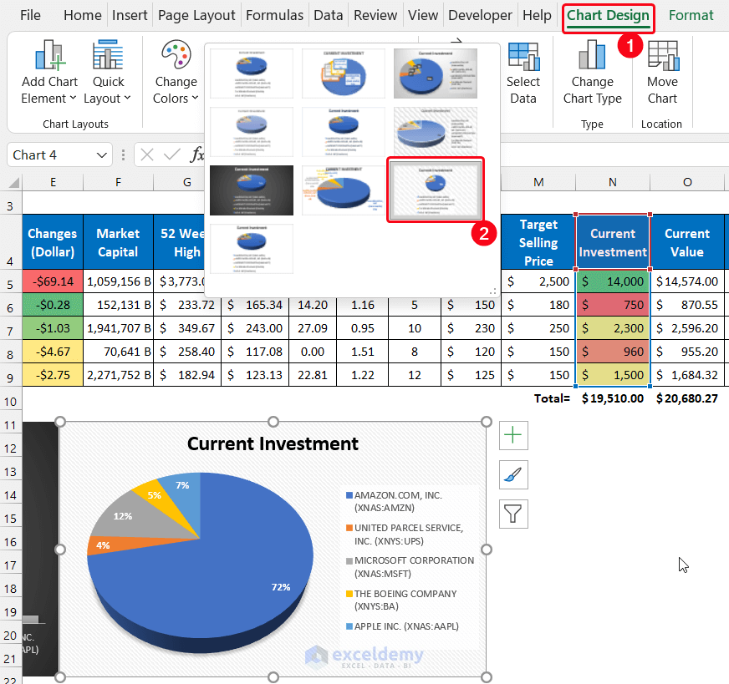Open the File tab
Viewport: 729px width, 684px height.
30,15
